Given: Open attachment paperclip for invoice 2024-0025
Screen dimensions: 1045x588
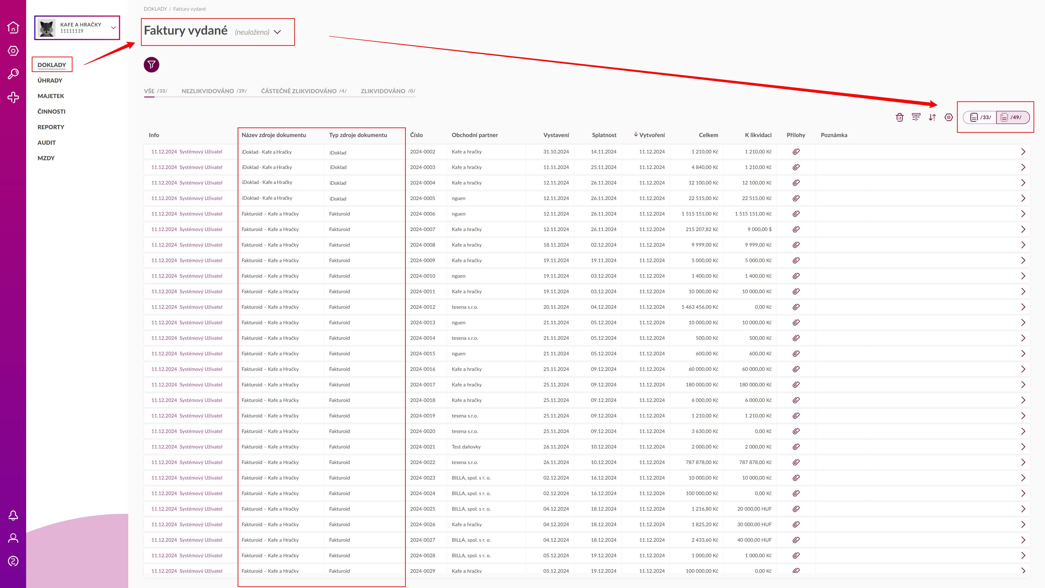Looking at the screenshot, I should point(796,509).
